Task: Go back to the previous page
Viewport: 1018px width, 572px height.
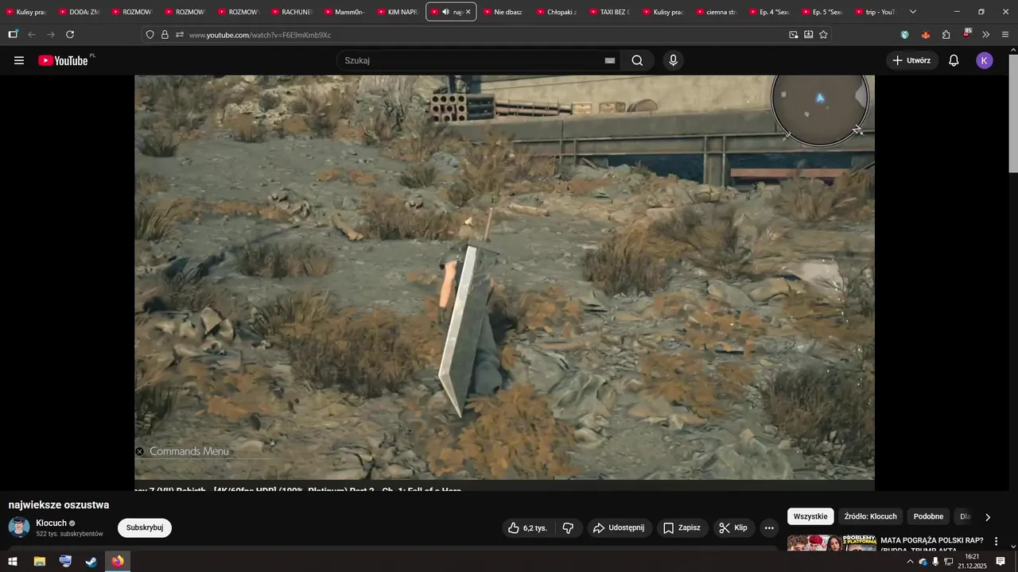Action: pyautogui.click(x=32, y=34)
